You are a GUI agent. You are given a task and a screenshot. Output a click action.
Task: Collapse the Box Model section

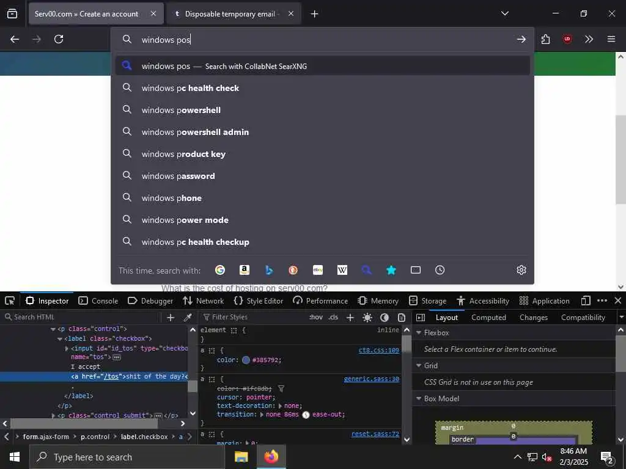coord(419,398)
